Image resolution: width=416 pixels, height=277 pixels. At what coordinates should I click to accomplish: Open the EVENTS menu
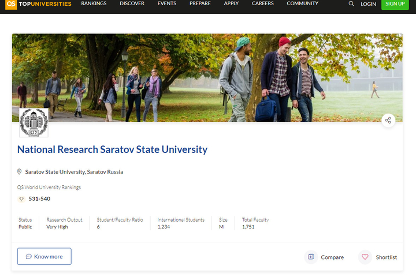[x=166, y=3]
